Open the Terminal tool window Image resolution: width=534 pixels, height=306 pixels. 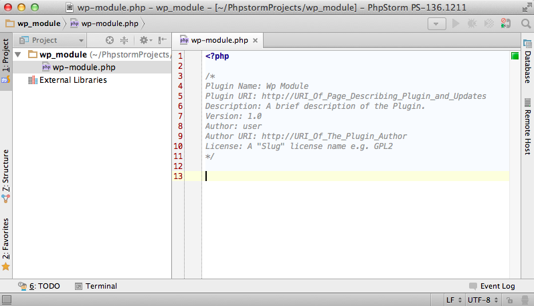pyautogui.click(x=96, y=286)
